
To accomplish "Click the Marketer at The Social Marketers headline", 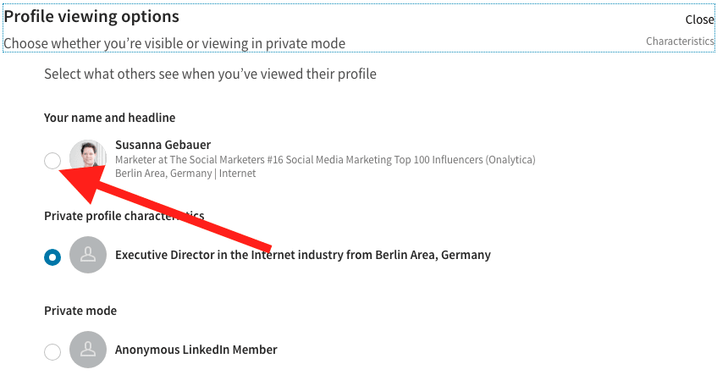I will pos(325,160).
